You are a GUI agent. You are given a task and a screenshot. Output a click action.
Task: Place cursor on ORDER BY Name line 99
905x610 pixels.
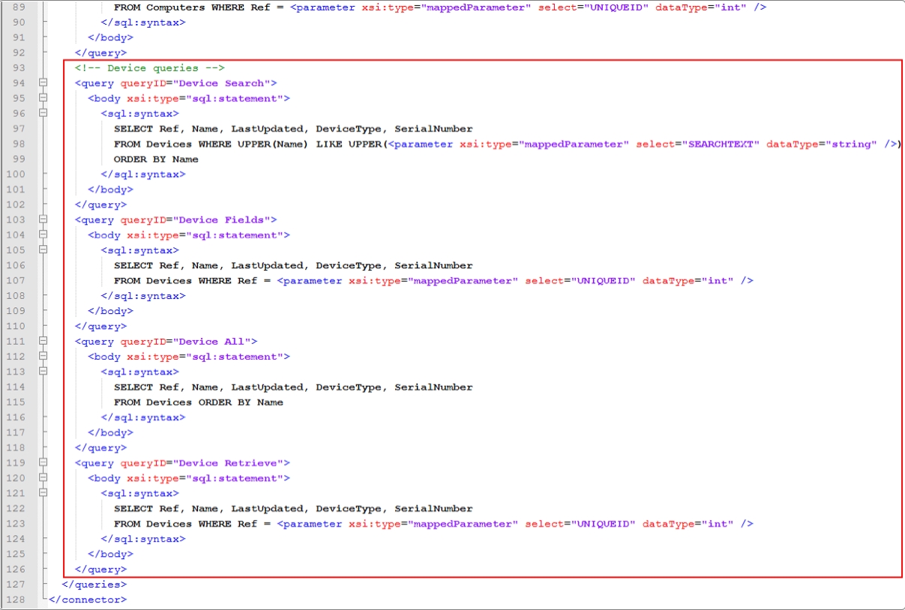tap(156, 159)
